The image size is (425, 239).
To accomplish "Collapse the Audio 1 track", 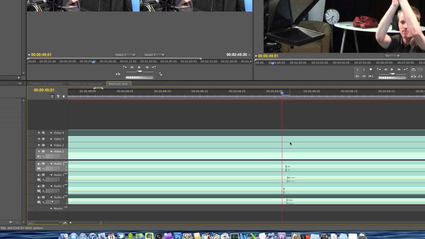I will pyautogui.click(x=51, y=164).
